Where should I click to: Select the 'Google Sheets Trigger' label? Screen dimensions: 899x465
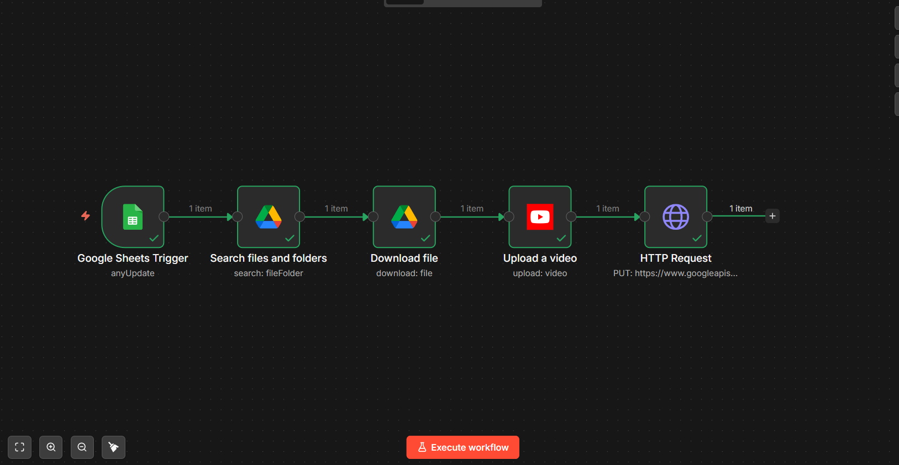coord(133,258)
